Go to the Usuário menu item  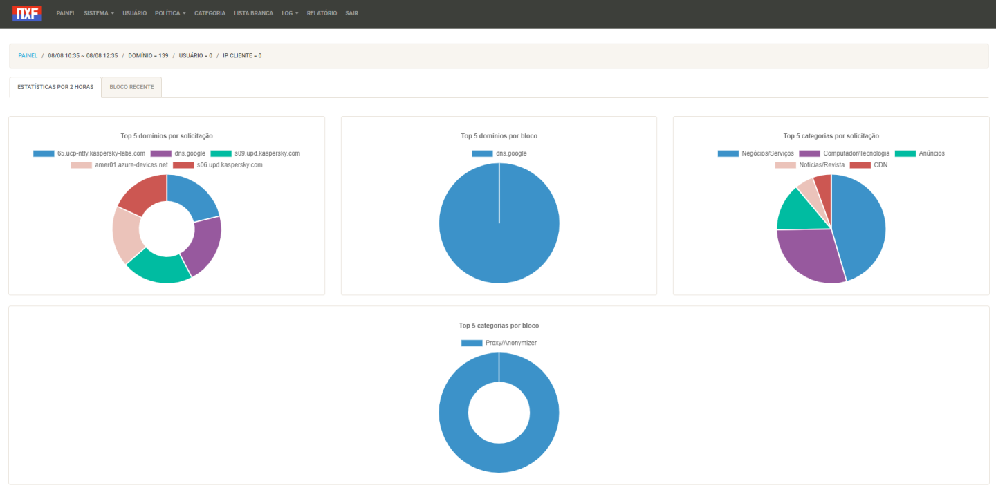(134, 13)
